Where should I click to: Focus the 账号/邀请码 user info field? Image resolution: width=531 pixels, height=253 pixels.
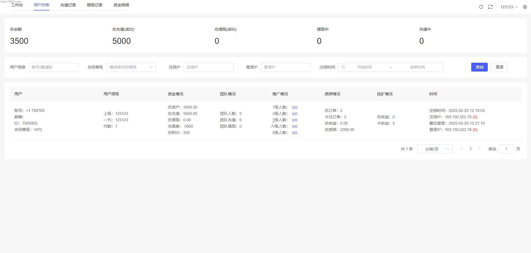[x=54, y=67]
